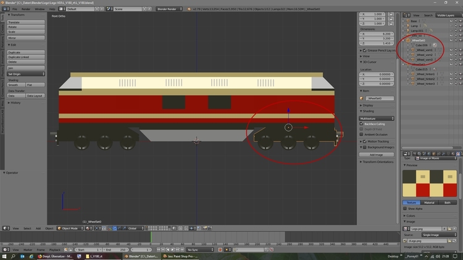
Task: Expand the History panel
Action: 14,103
